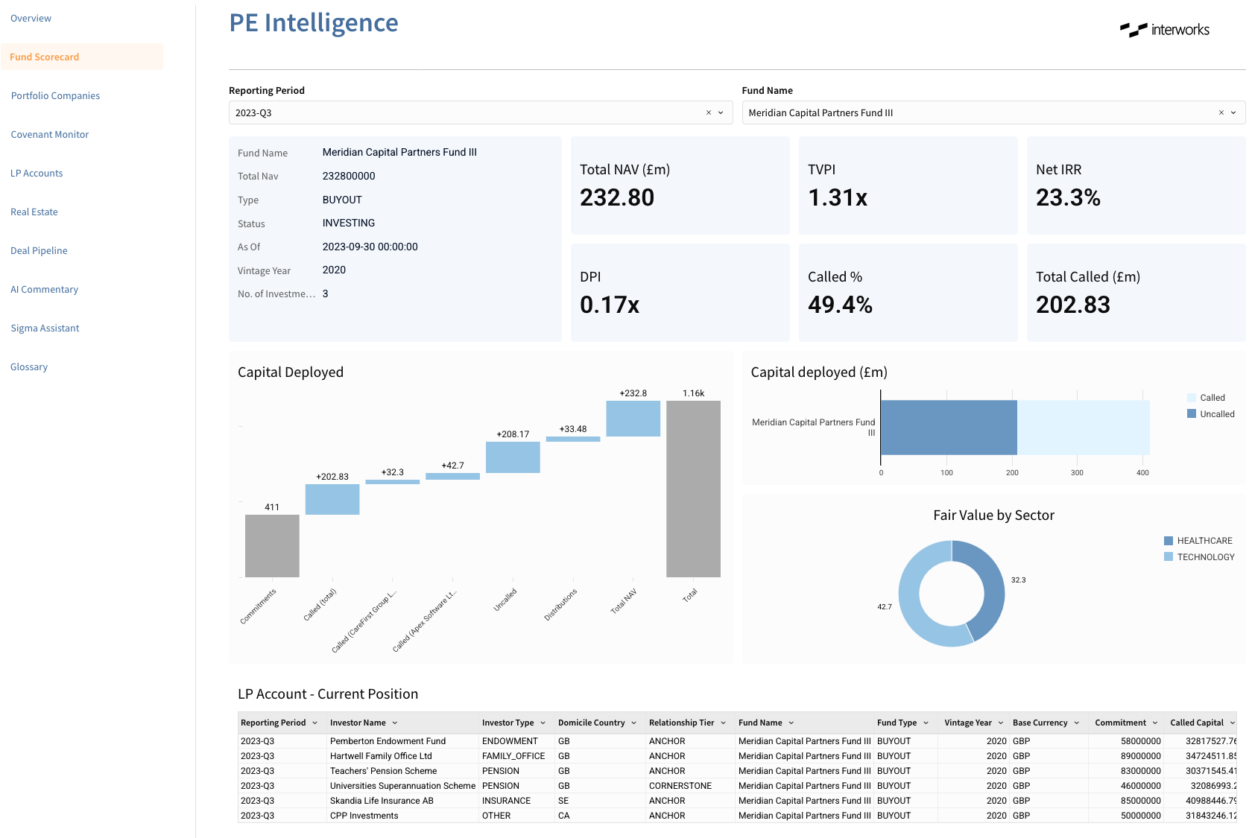Click the TECHNOLOGY legend color swatch

[1169, 556]
